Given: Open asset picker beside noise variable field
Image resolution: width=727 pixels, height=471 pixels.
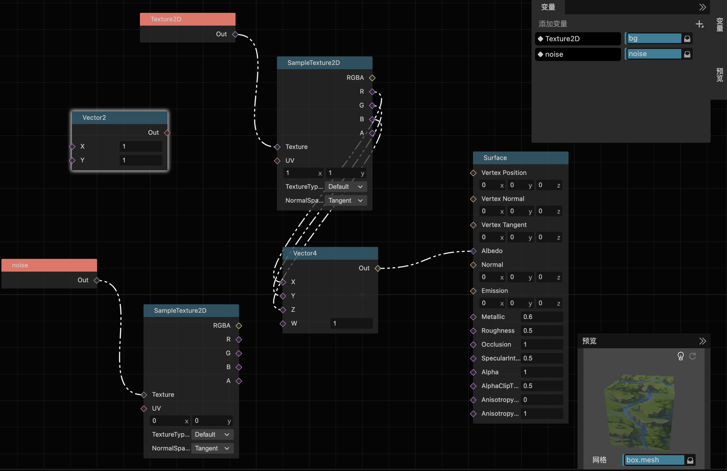Looking at the screenshot, I should pos(687,54).
